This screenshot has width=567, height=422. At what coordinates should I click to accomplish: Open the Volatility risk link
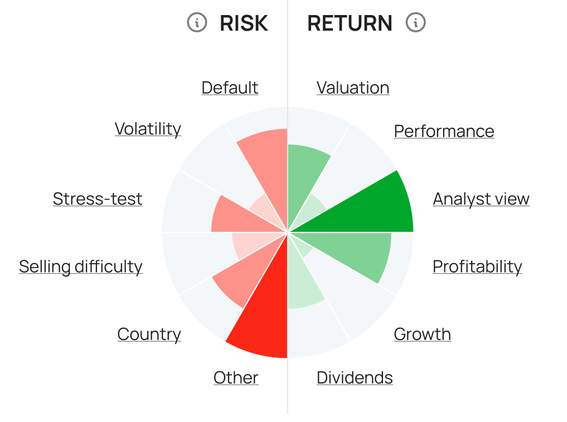(148, 129)
